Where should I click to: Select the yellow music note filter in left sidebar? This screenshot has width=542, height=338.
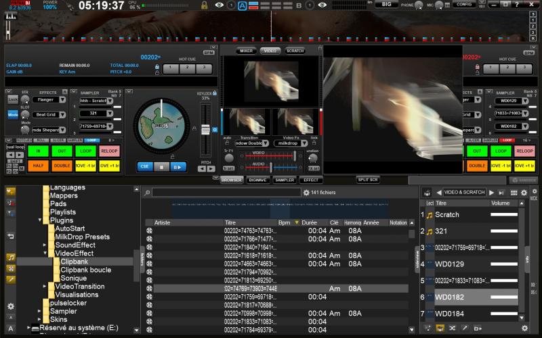11,258
